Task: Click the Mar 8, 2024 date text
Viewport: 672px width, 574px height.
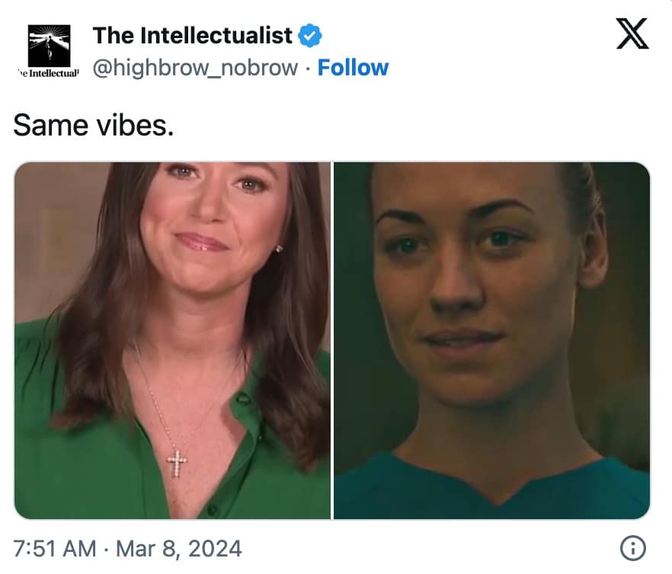Action: point(177,548)
